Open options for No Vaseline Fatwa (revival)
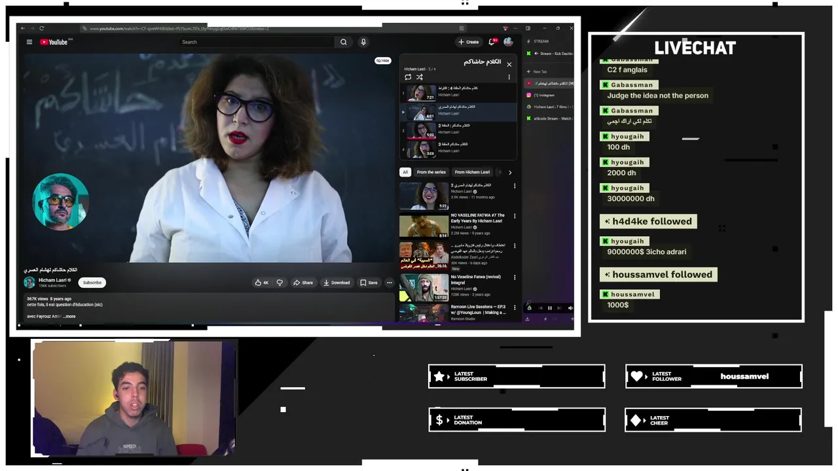838x471 pixels. coord(515,277)
